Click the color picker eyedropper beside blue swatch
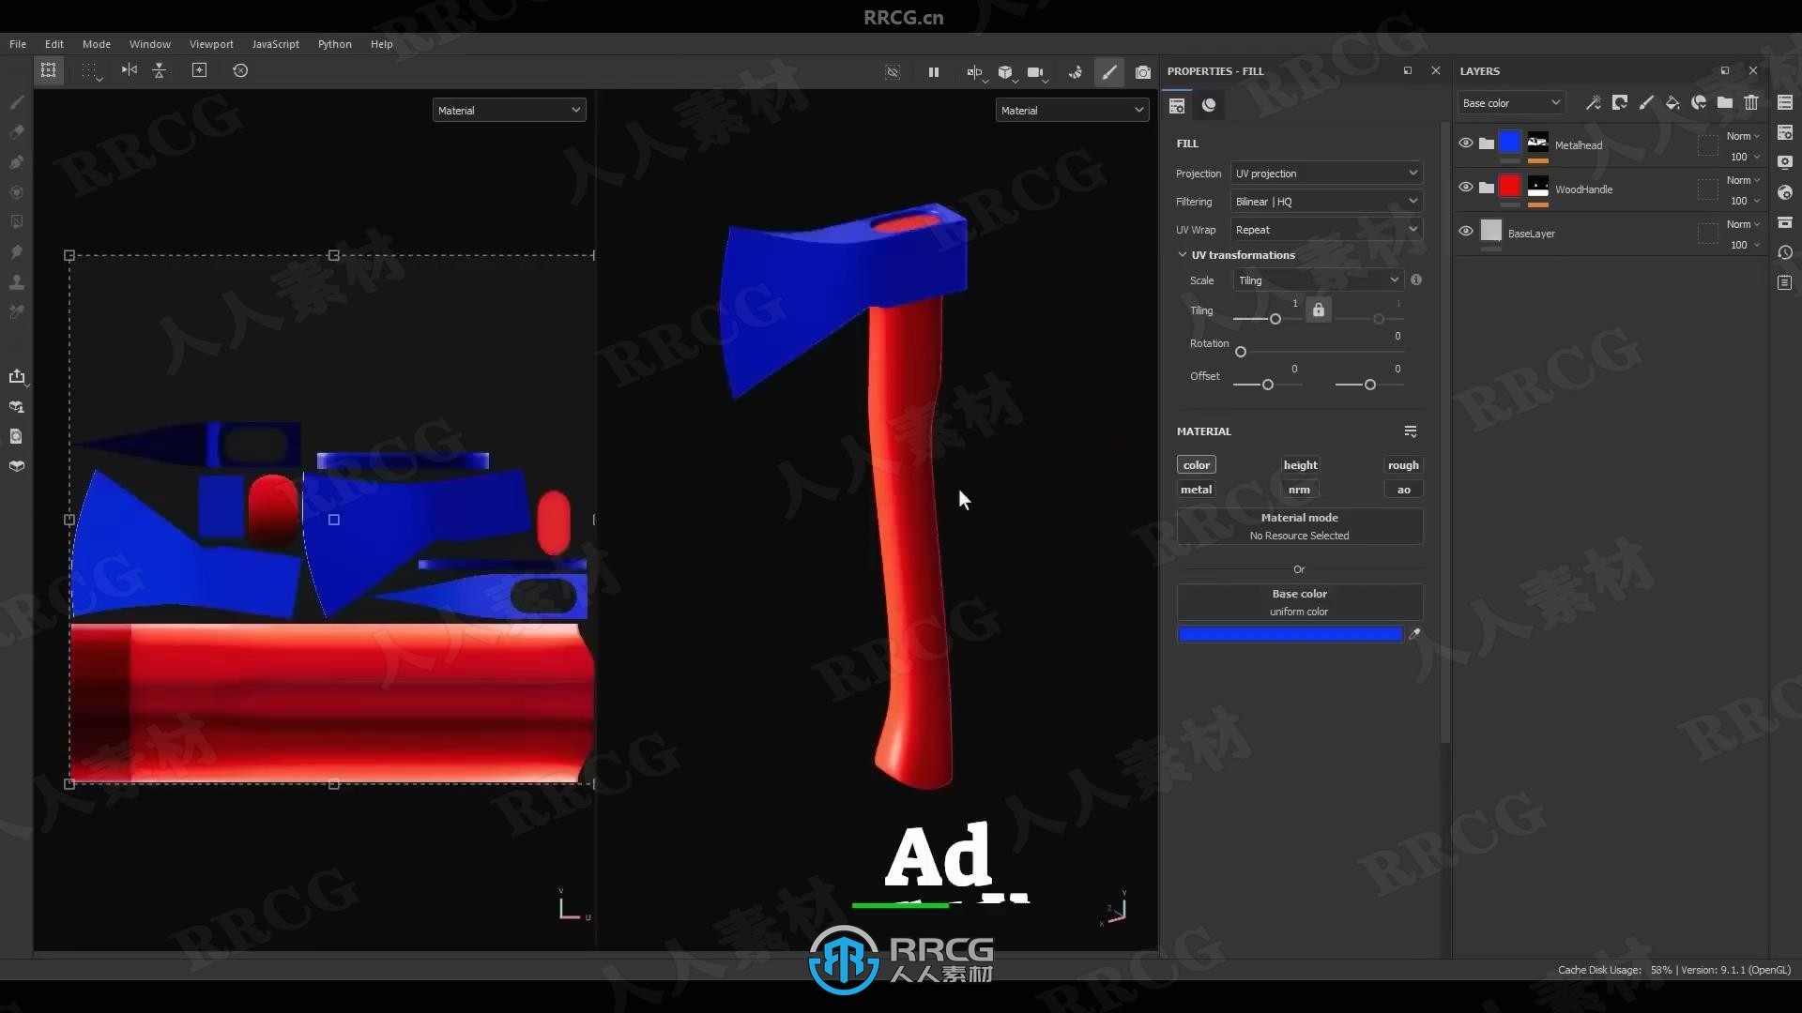1802x1013 pixels. [1415, 634]
